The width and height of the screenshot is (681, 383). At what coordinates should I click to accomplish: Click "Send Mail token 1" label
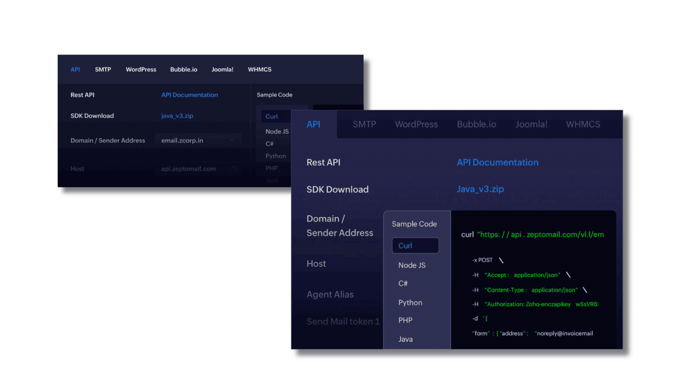(x=343, y=322)
